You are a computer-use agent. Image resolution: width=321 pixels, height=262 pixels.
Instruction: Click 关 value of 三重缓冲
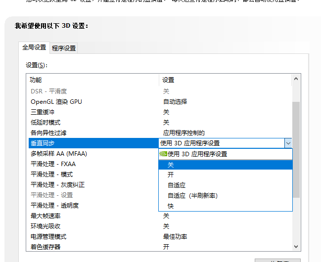[166, 112]
